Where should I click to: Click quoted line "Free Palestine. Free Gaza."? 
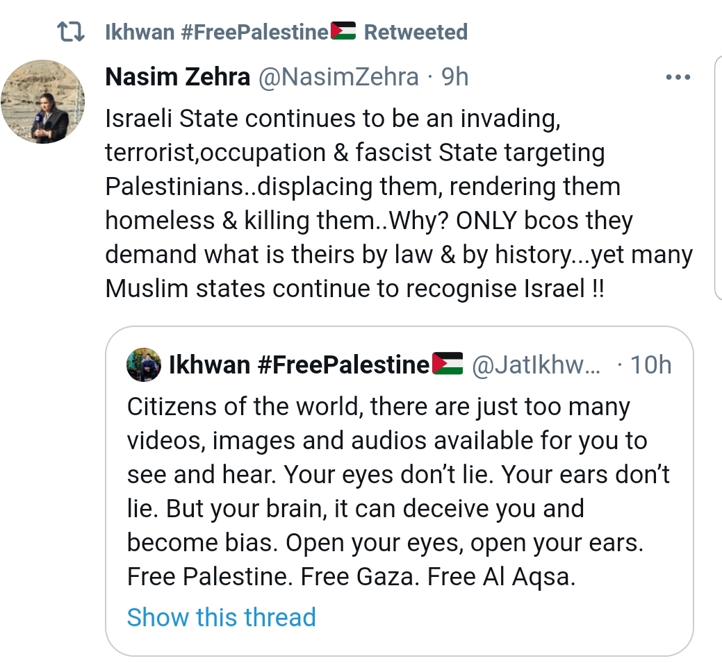click(351, 577)
